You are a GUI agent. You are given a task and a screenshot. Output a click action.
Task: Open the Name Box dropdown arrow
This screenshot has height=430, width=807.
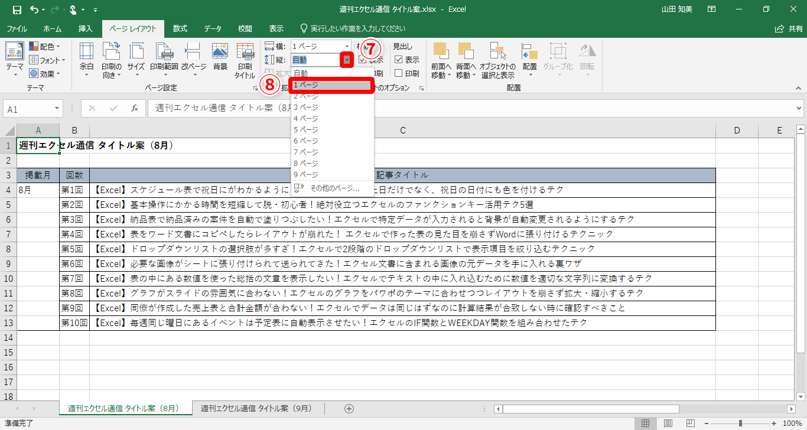point(57,109)
